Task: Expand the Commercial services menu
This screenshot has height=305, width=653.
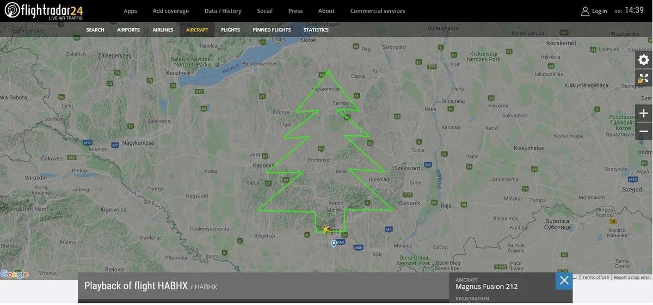Action: [377, 11]
